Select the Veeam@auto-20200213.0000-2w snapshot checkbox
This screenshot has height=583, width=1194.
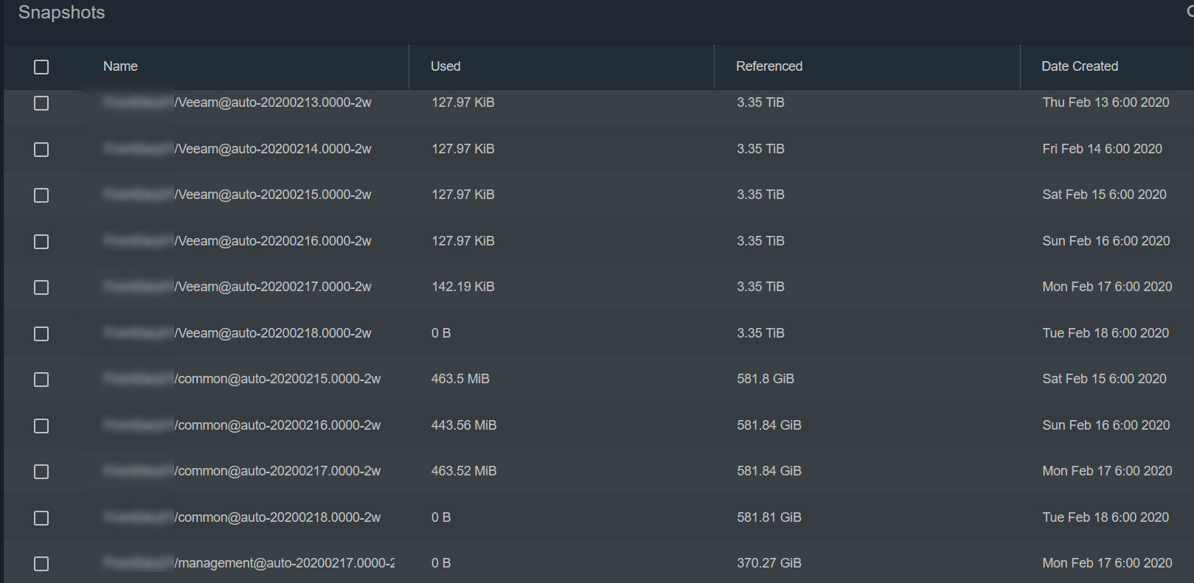[41, 103]
